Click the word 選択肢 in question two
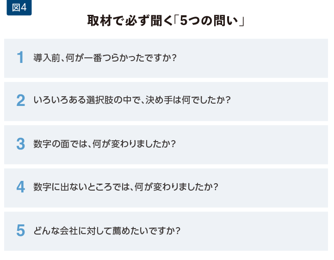 click(x=99, y=100)
